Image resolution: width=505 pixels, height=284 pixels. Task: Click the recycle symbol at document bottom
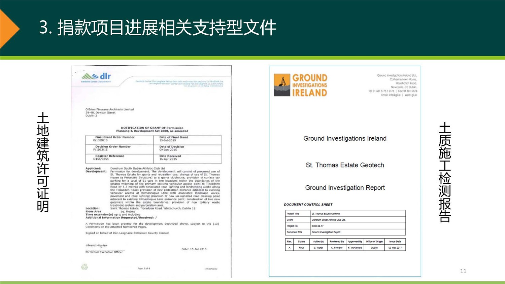coord(84,267)
